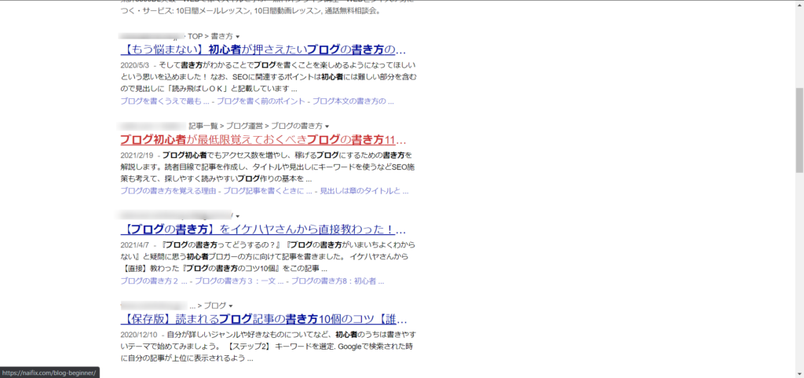Click the date 2020/12/10 in snippet
Screen dimensions: 804x378
(x=139, y=335)
